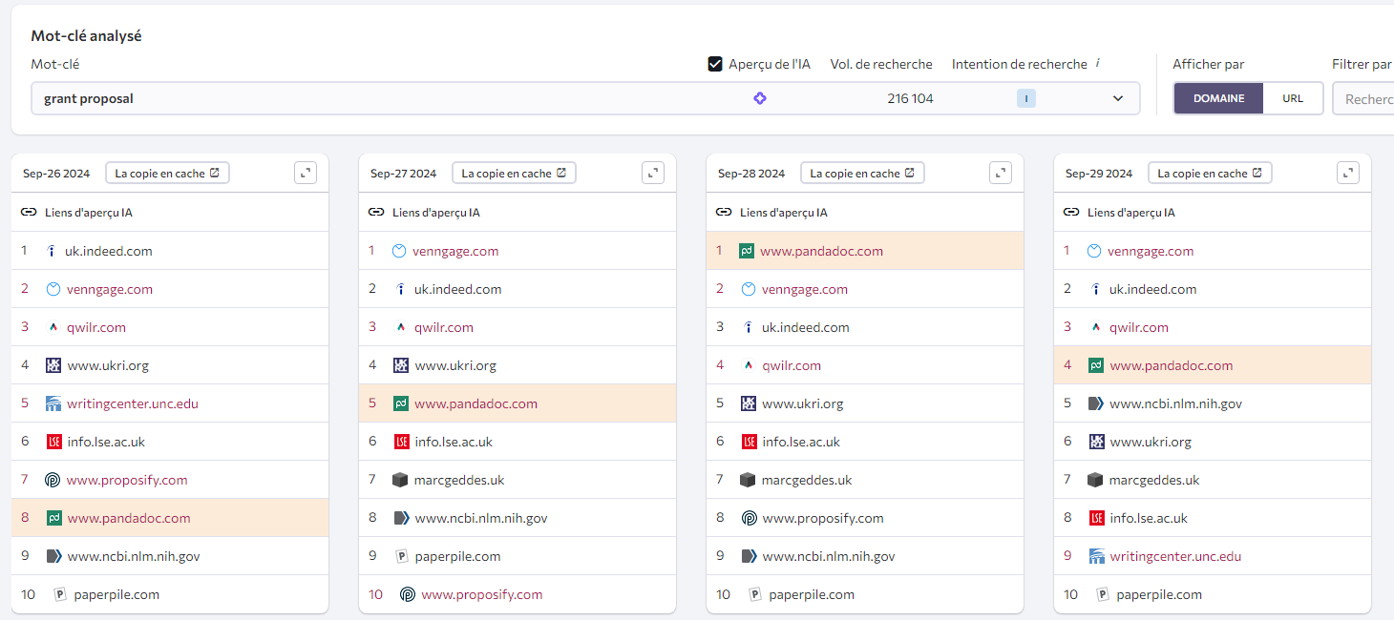1394x620 pixels.
Task: Open the search intent dropdown chevron
Action: [x=1118, y=98]
